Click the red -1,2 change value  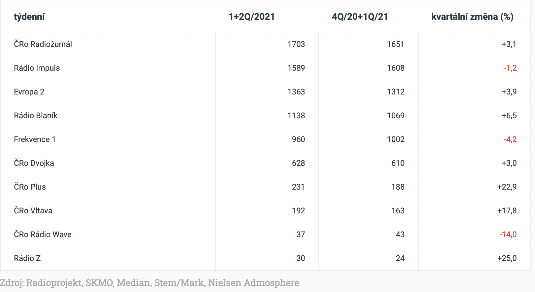[510, 68]
